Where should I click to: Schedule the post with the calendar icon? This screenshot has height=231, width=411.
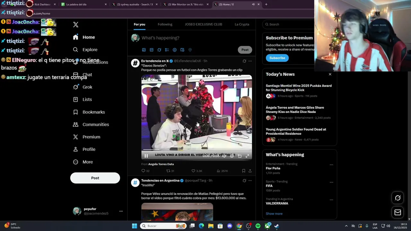click(x=182, y=50)
